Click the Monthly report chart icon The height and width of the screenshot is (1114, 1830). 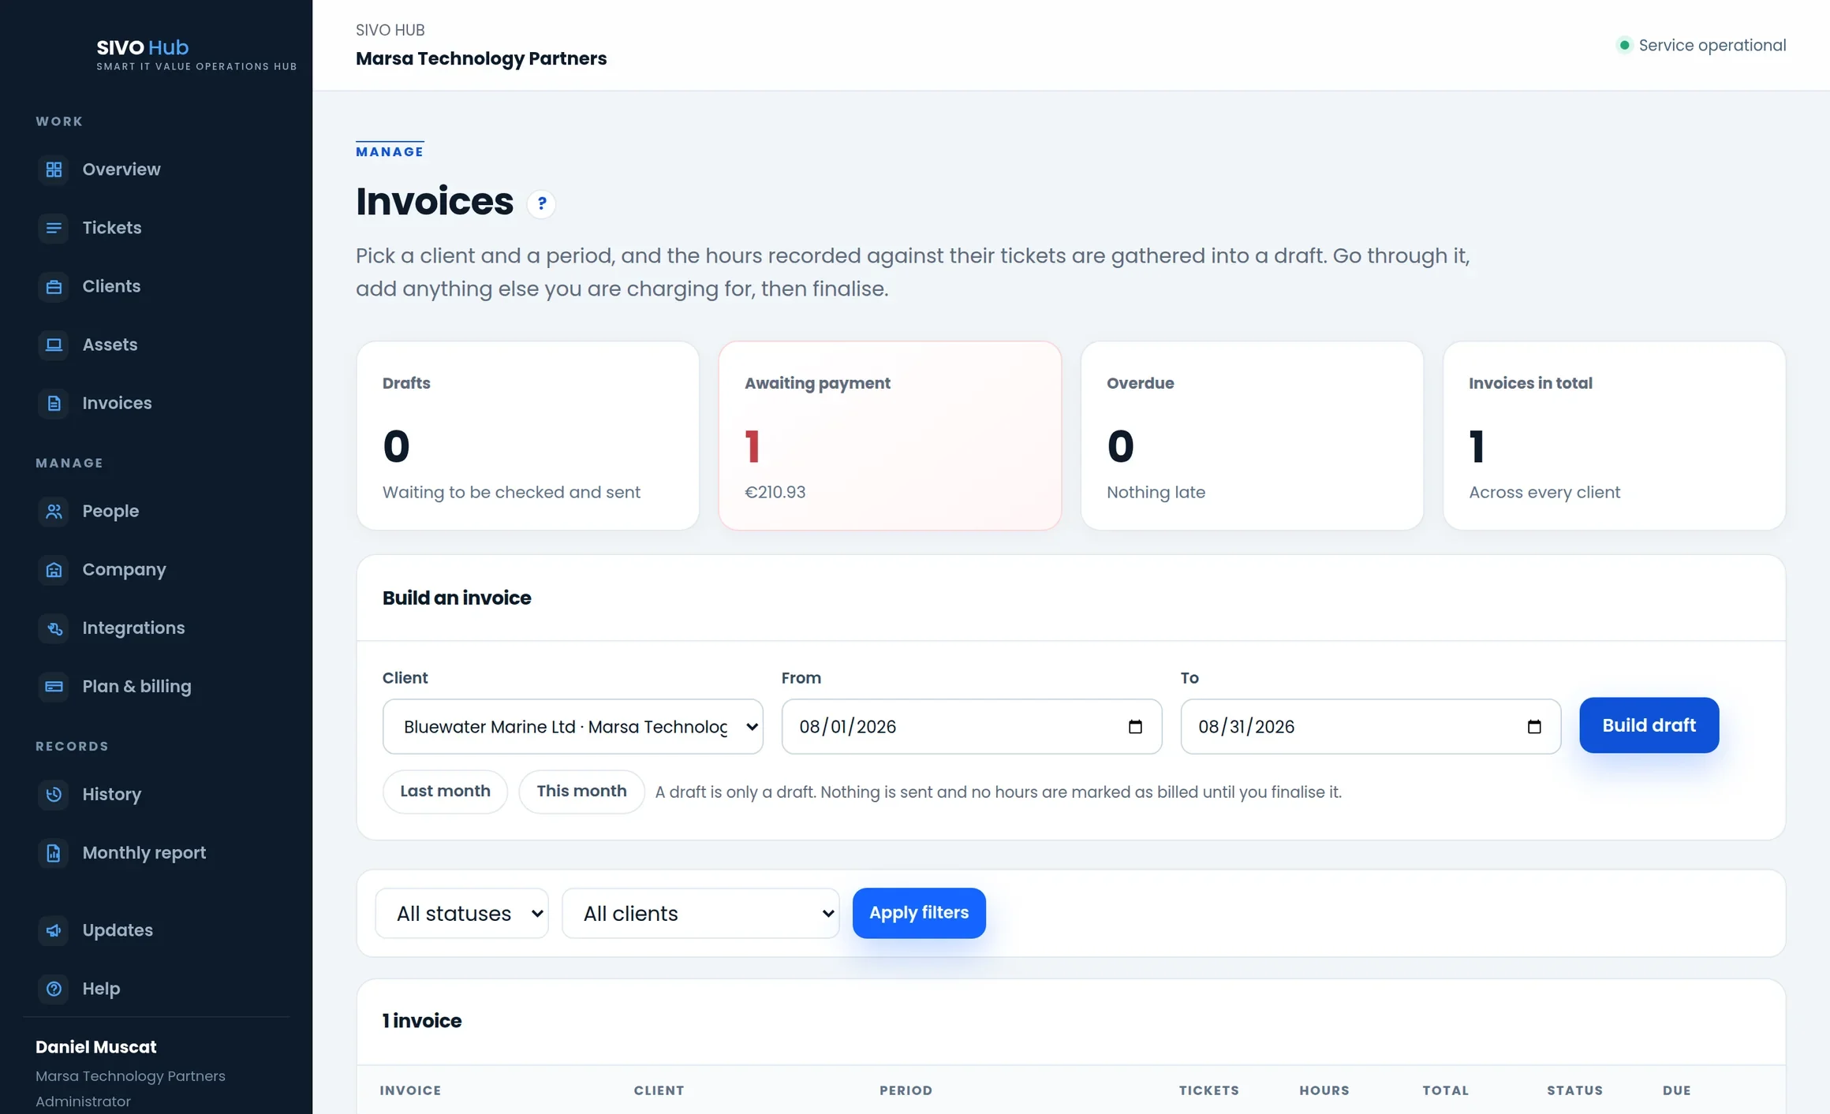tap(54, 852)
